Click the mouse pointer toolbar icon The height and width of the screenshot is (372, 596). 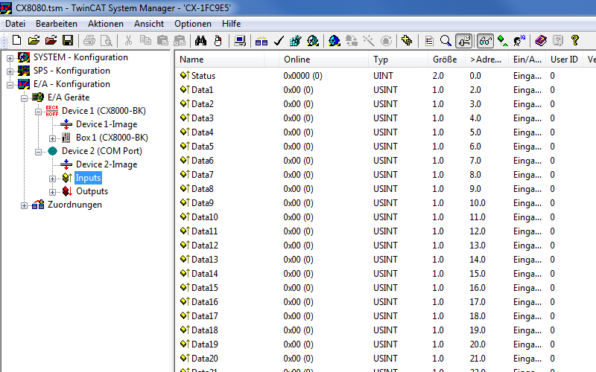click(x=218, y=40)
